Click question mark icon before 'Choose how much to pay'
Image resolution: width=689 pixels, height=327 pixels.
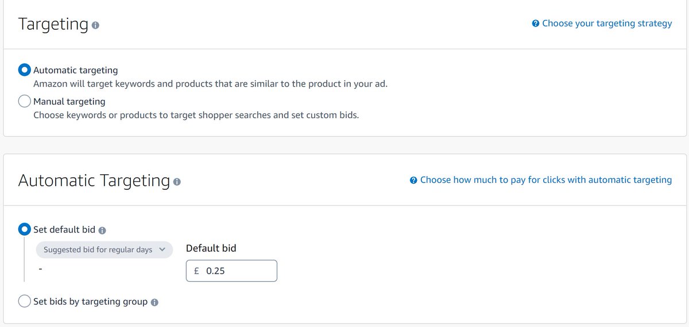(x=413, y=180)
